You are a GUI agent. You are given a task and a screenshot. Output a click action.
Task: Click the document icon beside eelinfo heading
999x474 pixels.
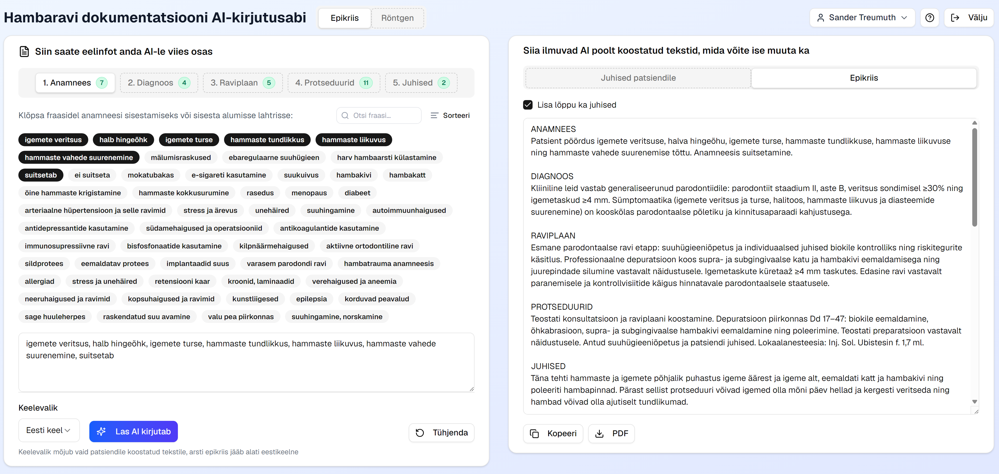click(x=24, y=51)
